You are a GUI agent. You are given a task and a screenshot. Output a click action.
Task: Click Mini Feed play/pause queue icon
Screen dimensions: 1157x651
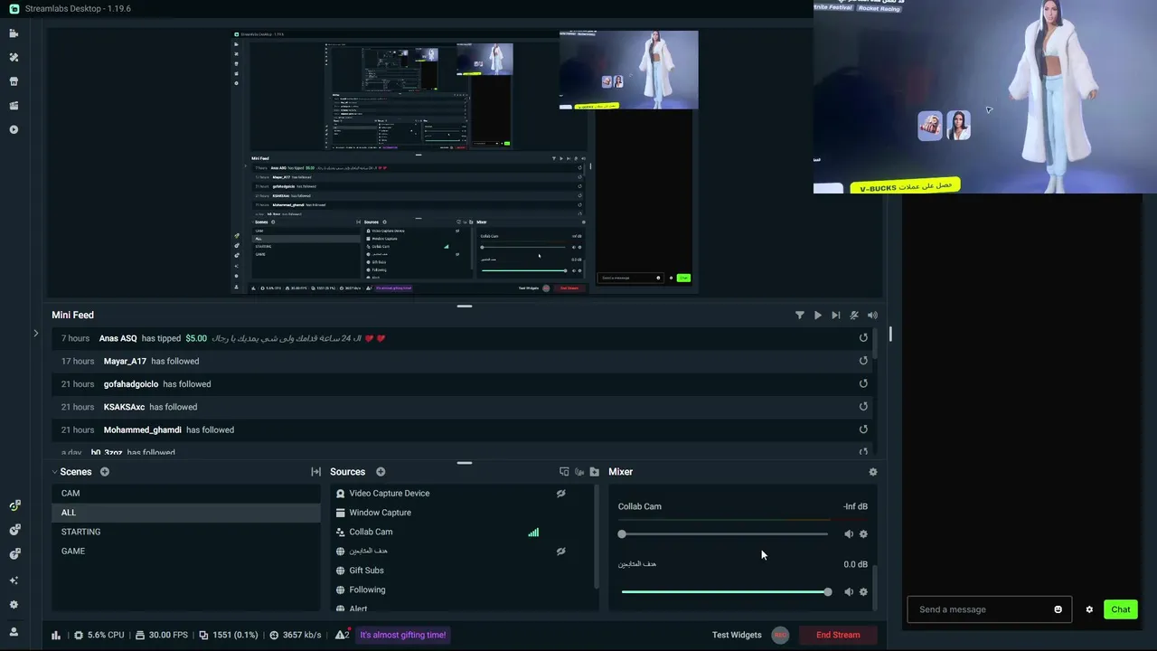pos(817,316)
